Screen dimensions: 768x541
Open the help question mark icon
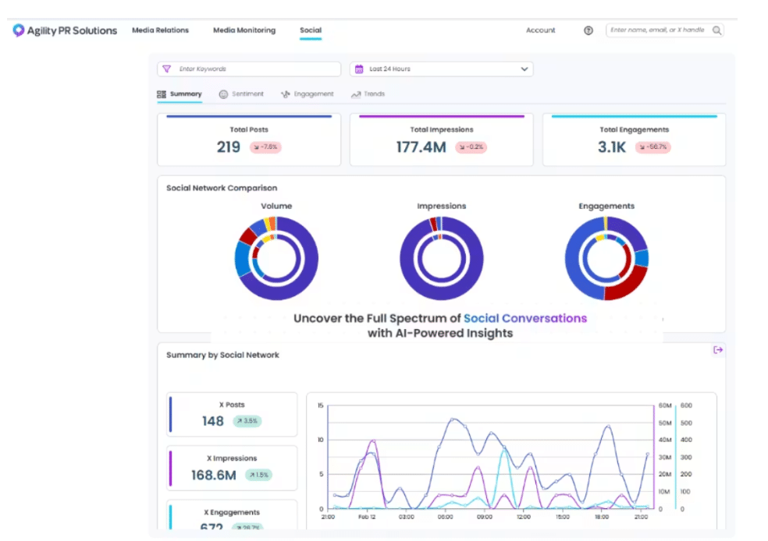pos(588,30)
